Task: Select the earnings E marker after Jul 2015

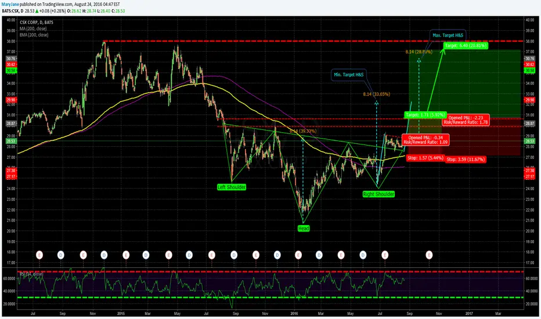Action: click(x=211, y=255)
